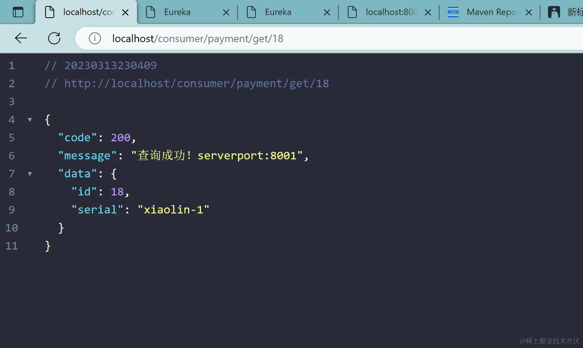Image resolution: width=583 pixels, height=348 pixels.
Task: Click the message value with serverport:8001
Action: (x=217, y=155)
